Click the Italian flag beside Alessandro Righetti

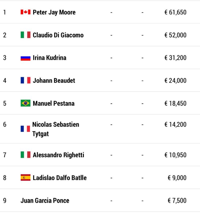(25, 154)
